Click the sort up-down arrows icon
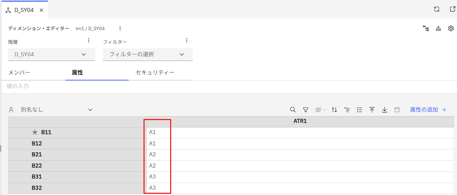 334,110
